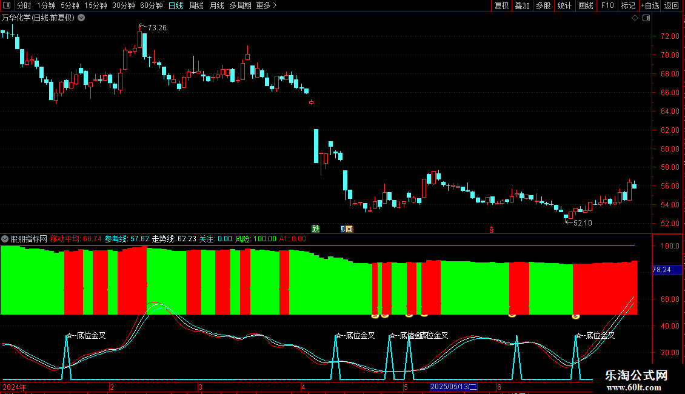Screen dimensions: 685x394
Task: Open the F10 company info
Action: (x=607, y=5)
